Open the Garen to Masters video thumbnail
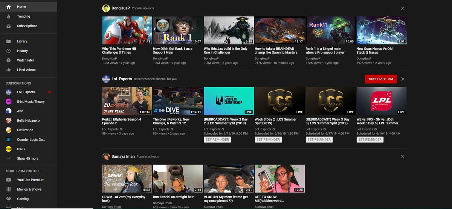Image resolution: width=452 pixels, height=209 pixels. pyautogui.click(x=279, y=30)
